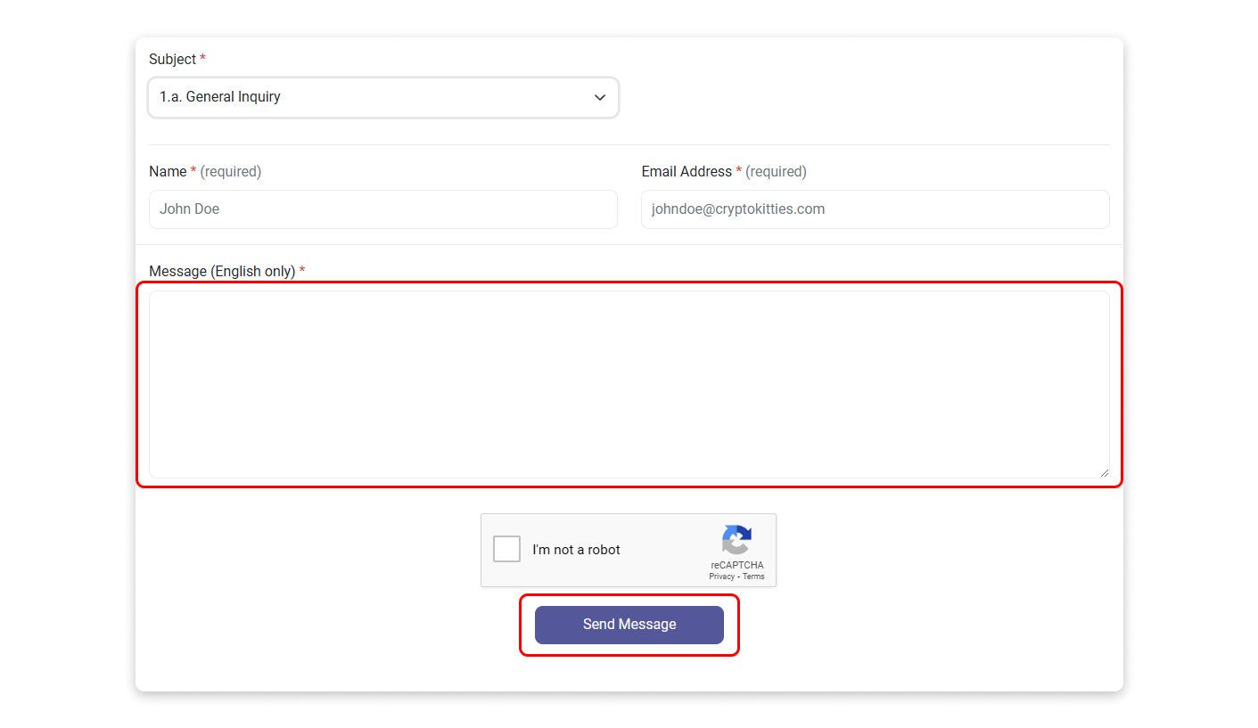Click inside the Message text area
Image resolution: width=1258 pixels, height=728 pixels.
click(629, 384)
